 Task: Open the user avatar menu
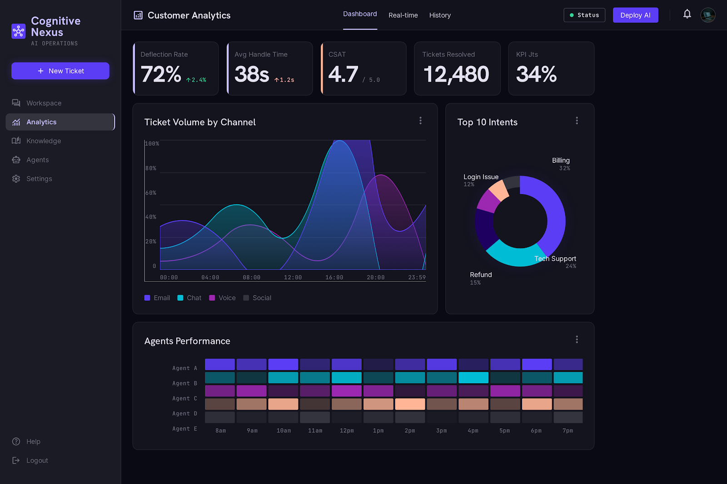[x=708, y=15]
